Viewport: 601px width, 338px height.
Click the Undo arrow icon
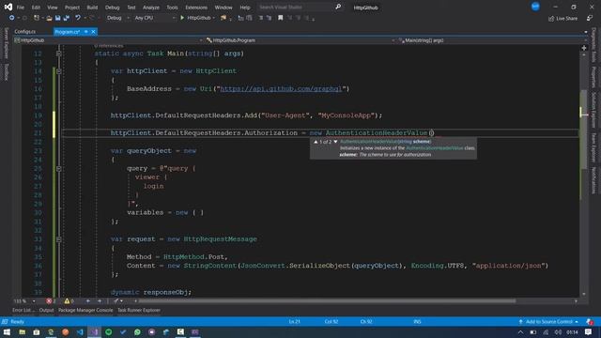point(78,18)
